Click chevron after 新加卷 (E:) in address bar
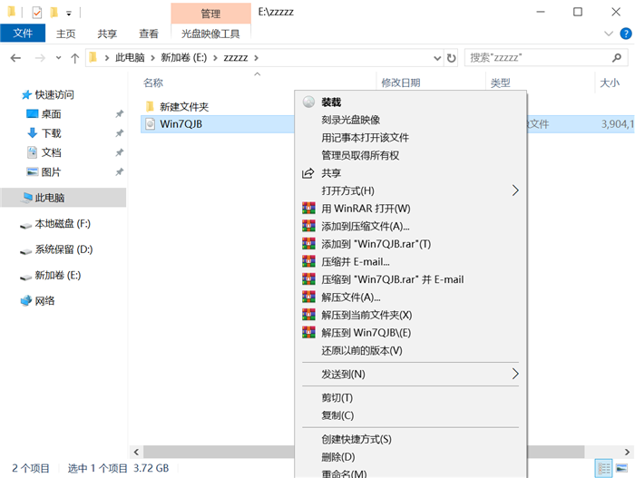 215,58
